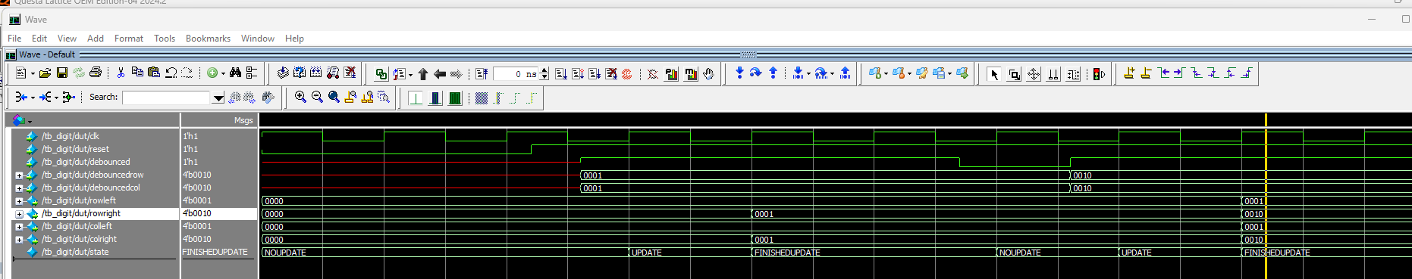Image resolution: width=1412 pixels, height=279 pixels.
Task: Open the file with the folder icon
Action: pos(45,73)
